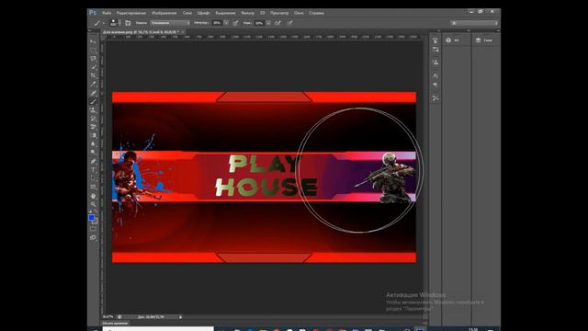
Task: Select the History Brush tool
Action: (x=93, y=119)
